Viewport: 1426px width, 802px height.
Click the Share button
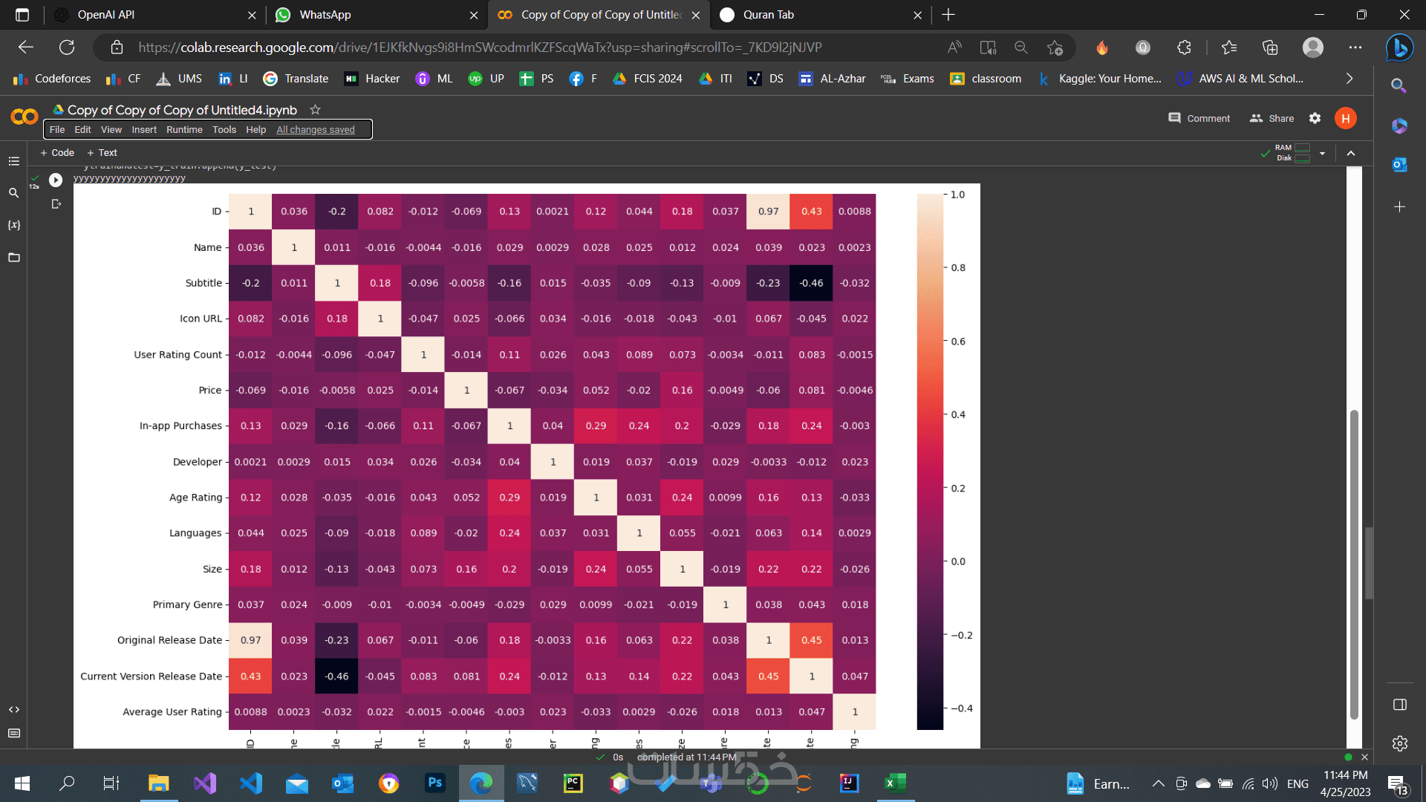point(1272,119)
